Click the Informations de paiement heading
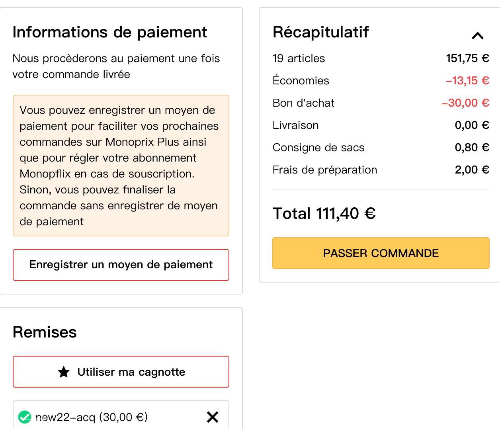The image size is (500, 429). click(110, 32)
